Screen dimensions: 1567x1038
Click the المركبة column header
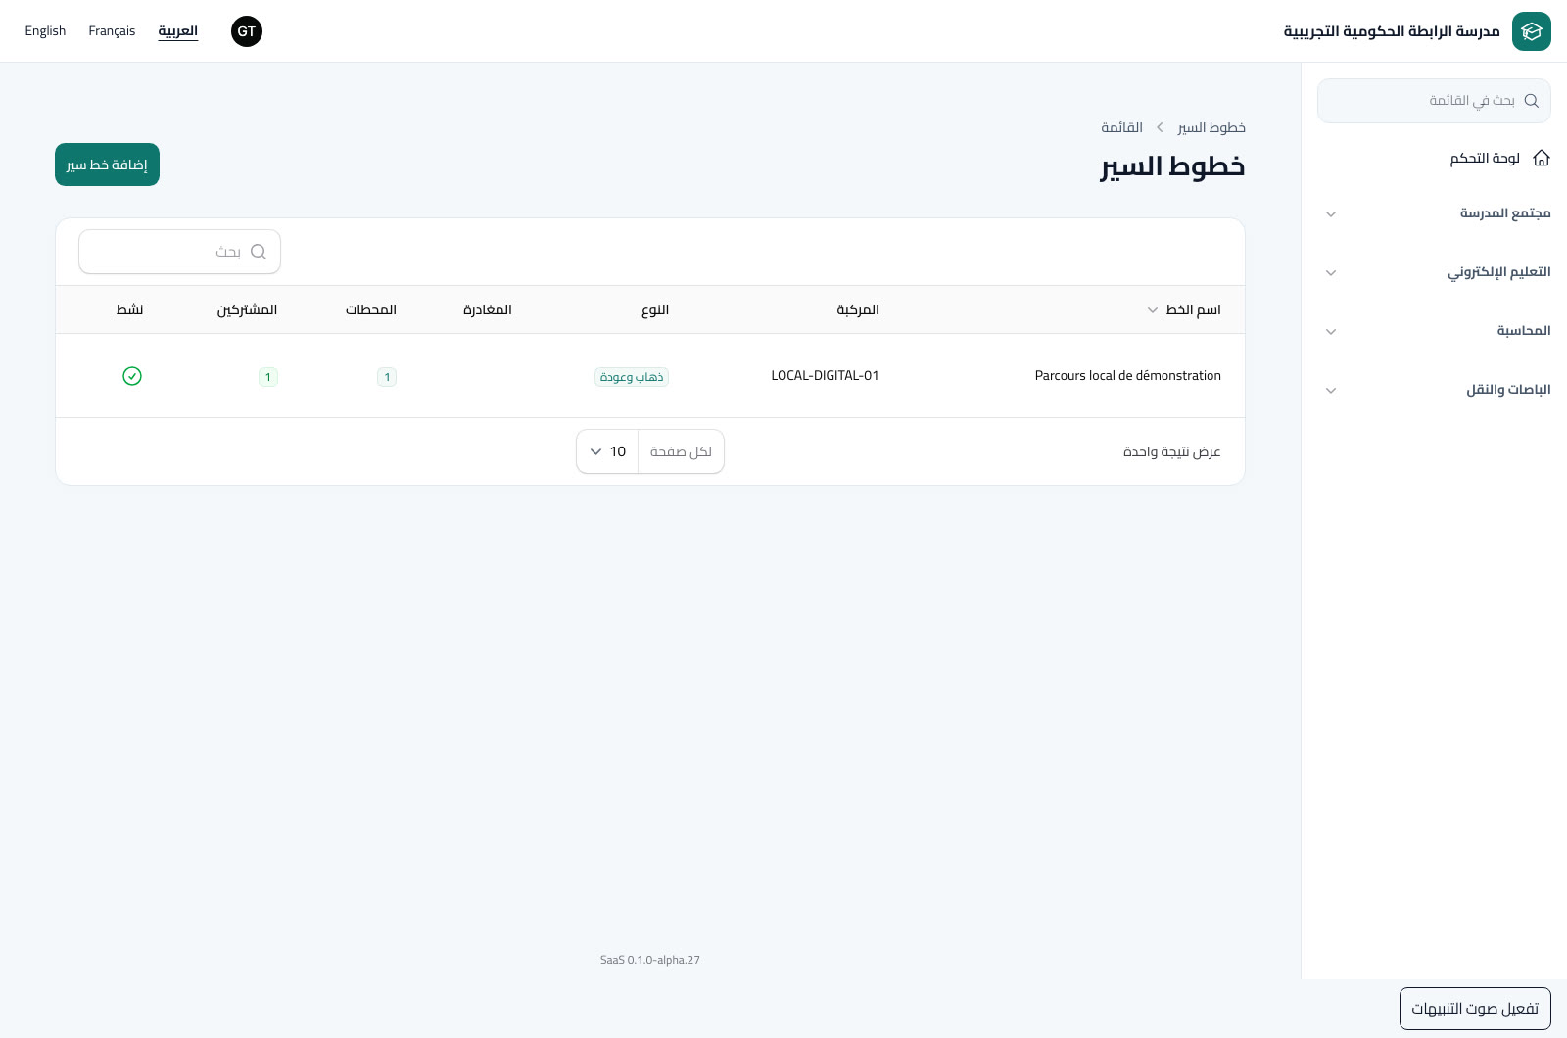pos(858,309)
